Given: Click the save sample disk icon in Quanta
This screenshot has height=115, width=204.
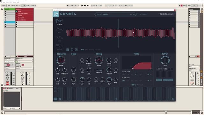Looking at the screenshot, I should coord(68,50).
